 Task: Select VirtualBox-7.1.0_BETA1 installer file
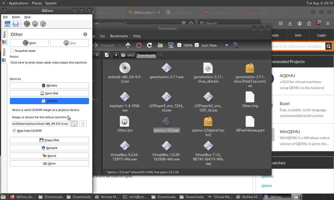(208, 153)
